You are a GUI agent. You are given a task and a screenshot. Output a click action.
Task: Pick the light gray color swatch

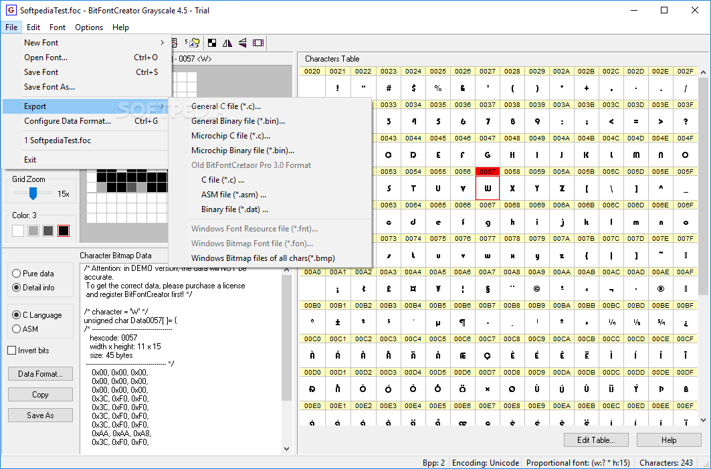(33, 231)
